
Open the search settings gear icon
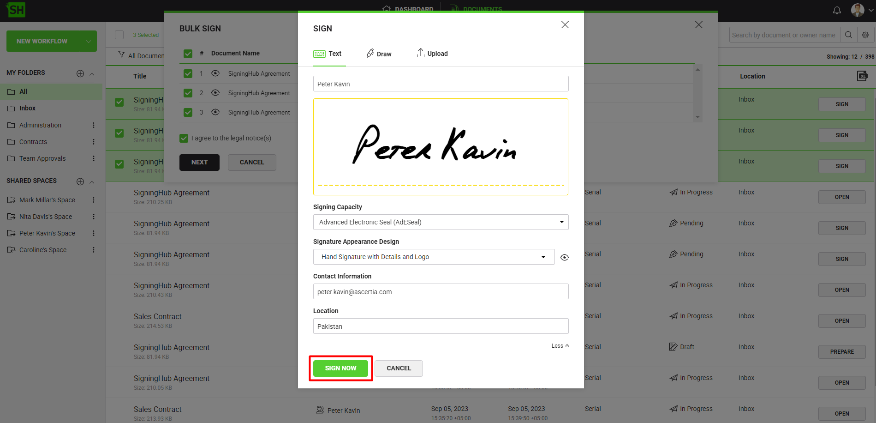[865, 35]
